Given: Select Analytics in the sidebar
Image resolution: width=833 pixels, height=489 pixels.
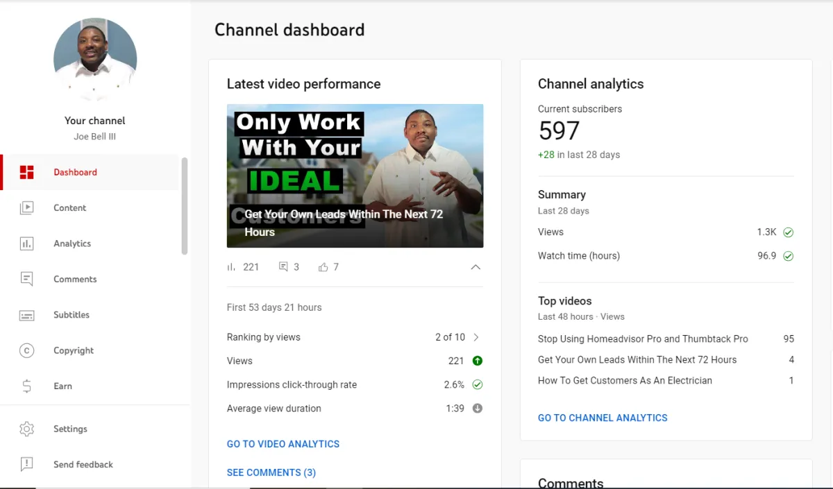Looking at the screenshot, I should [90, 243].
